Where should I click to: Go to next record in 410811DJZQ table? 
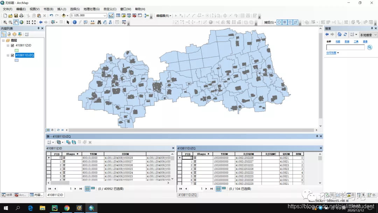pos(206,188)
